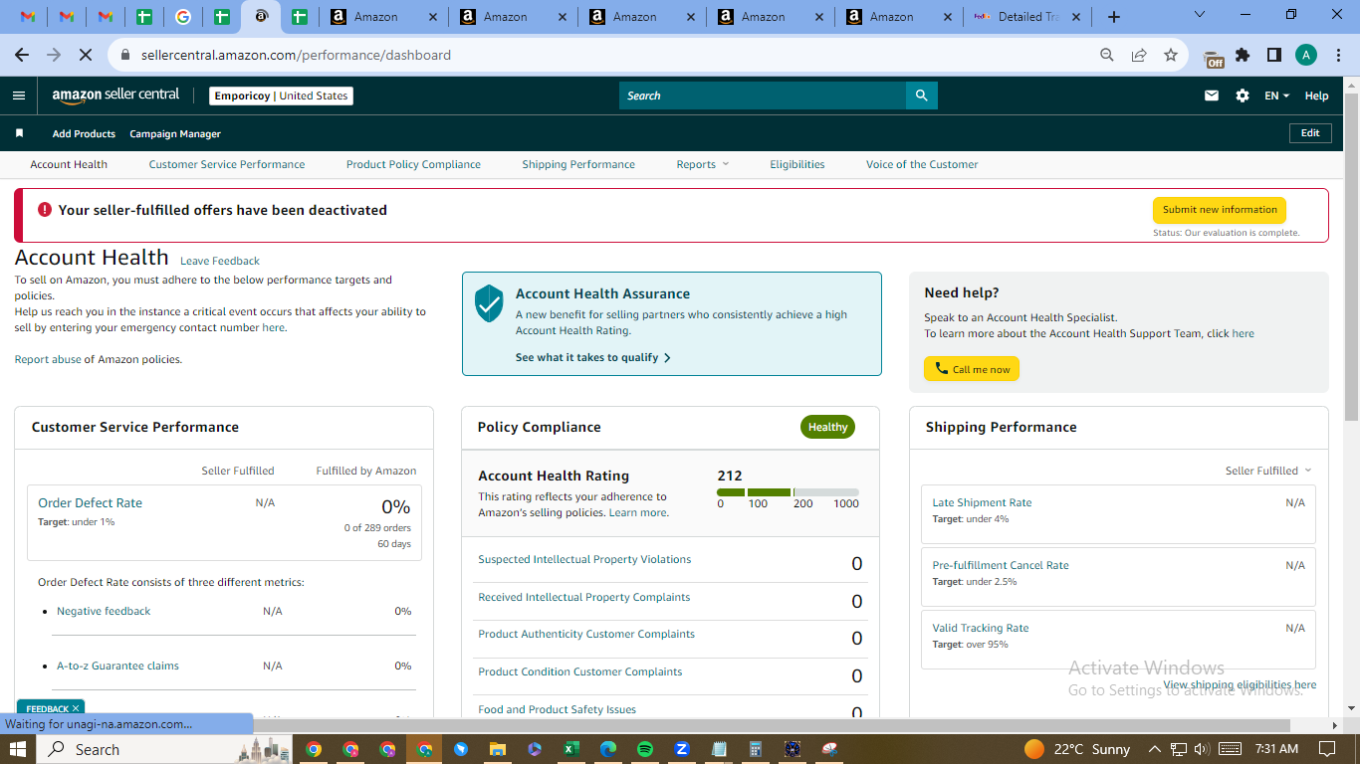Screen dimensions: 1360x764
Task: Open Product Authenticity Customer Complaints
Action: (586, 634)
